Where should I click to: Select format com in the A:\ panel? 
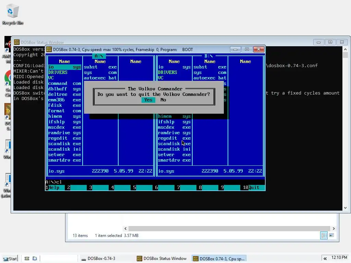65,111
